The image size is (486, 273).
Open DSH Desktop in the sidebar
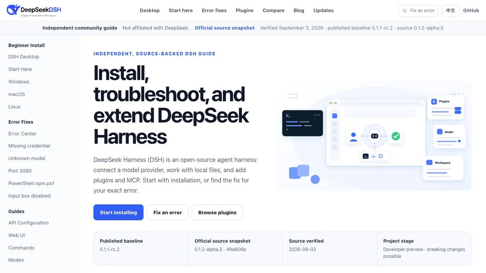[x=24, y=57]
